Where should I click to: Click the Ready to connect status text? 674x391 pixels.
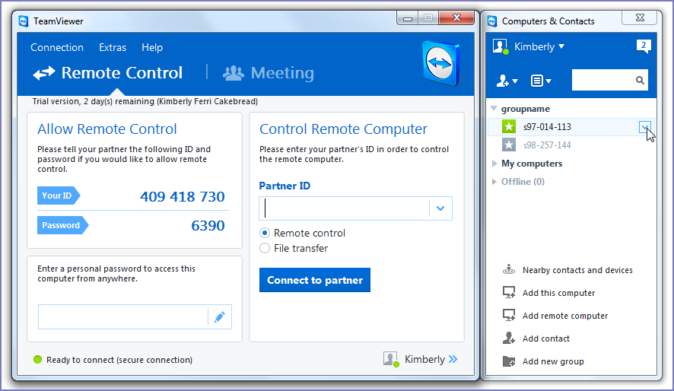click(x=119, y=360)
